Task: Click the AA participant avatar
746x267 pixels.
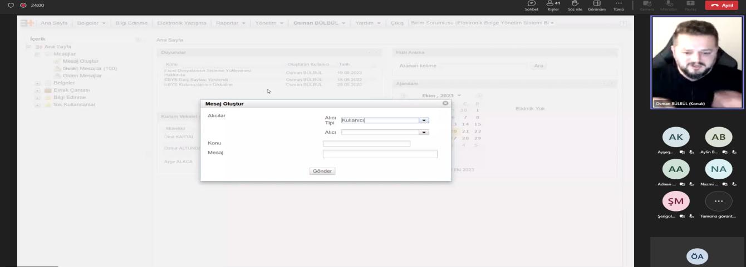Action: point(676,169)
